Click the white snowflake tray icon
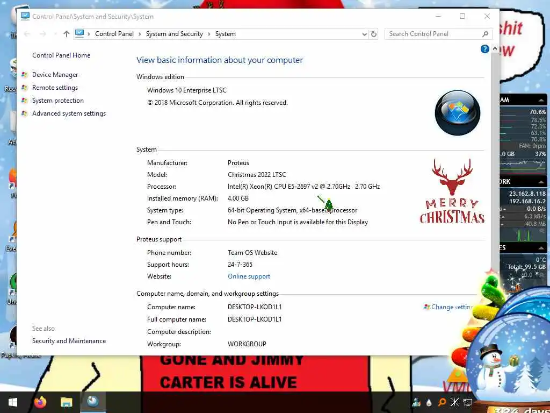The image size is (550, 413). pyautogui.click(x=454, y=402)
